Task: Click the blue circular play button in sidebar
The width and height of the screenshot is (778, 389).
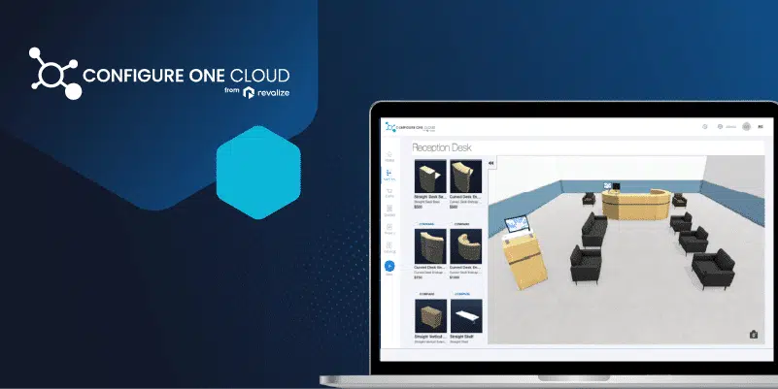Action: [x=389, y=266]
